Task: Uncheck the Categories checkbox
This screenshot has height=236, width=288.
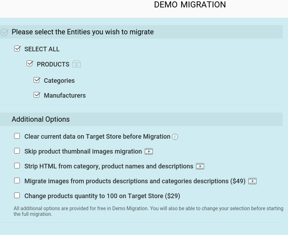Action: coord(36,80)
